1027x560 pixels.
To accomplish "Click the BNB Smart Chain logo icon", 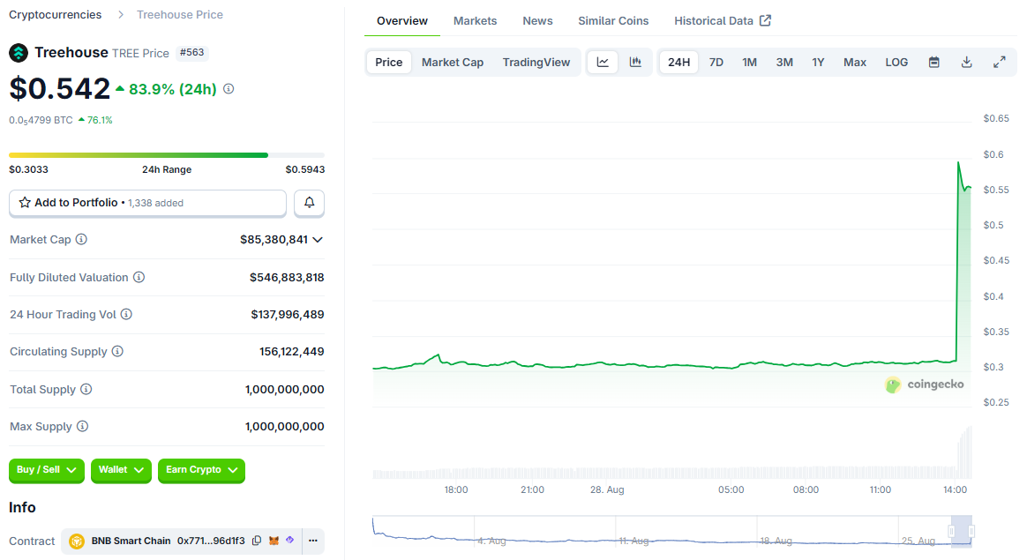I will pos(77,541).
